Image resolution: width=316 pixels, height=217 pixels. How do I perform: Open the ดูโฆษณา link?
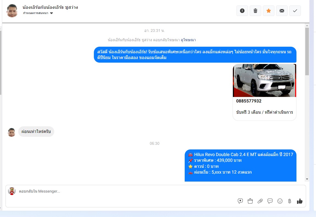[x=188, y=40]
